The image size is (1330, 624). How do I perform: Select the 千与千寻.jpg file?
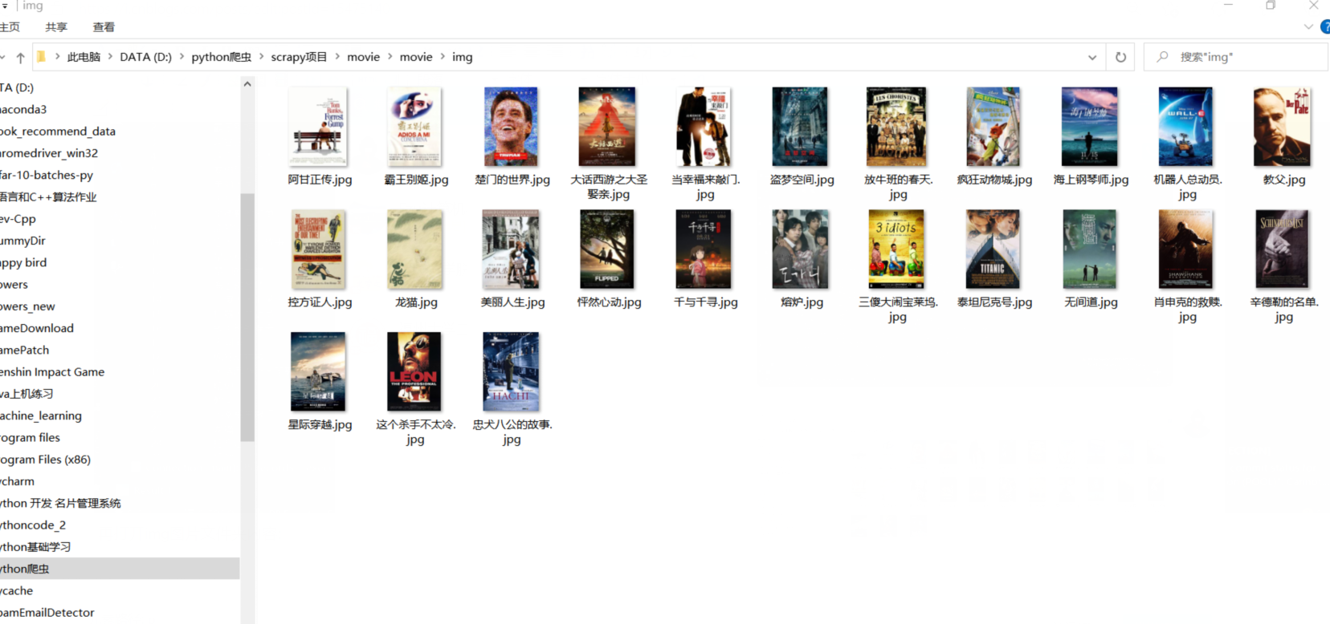pyautogui.click(x=704, y=249)
